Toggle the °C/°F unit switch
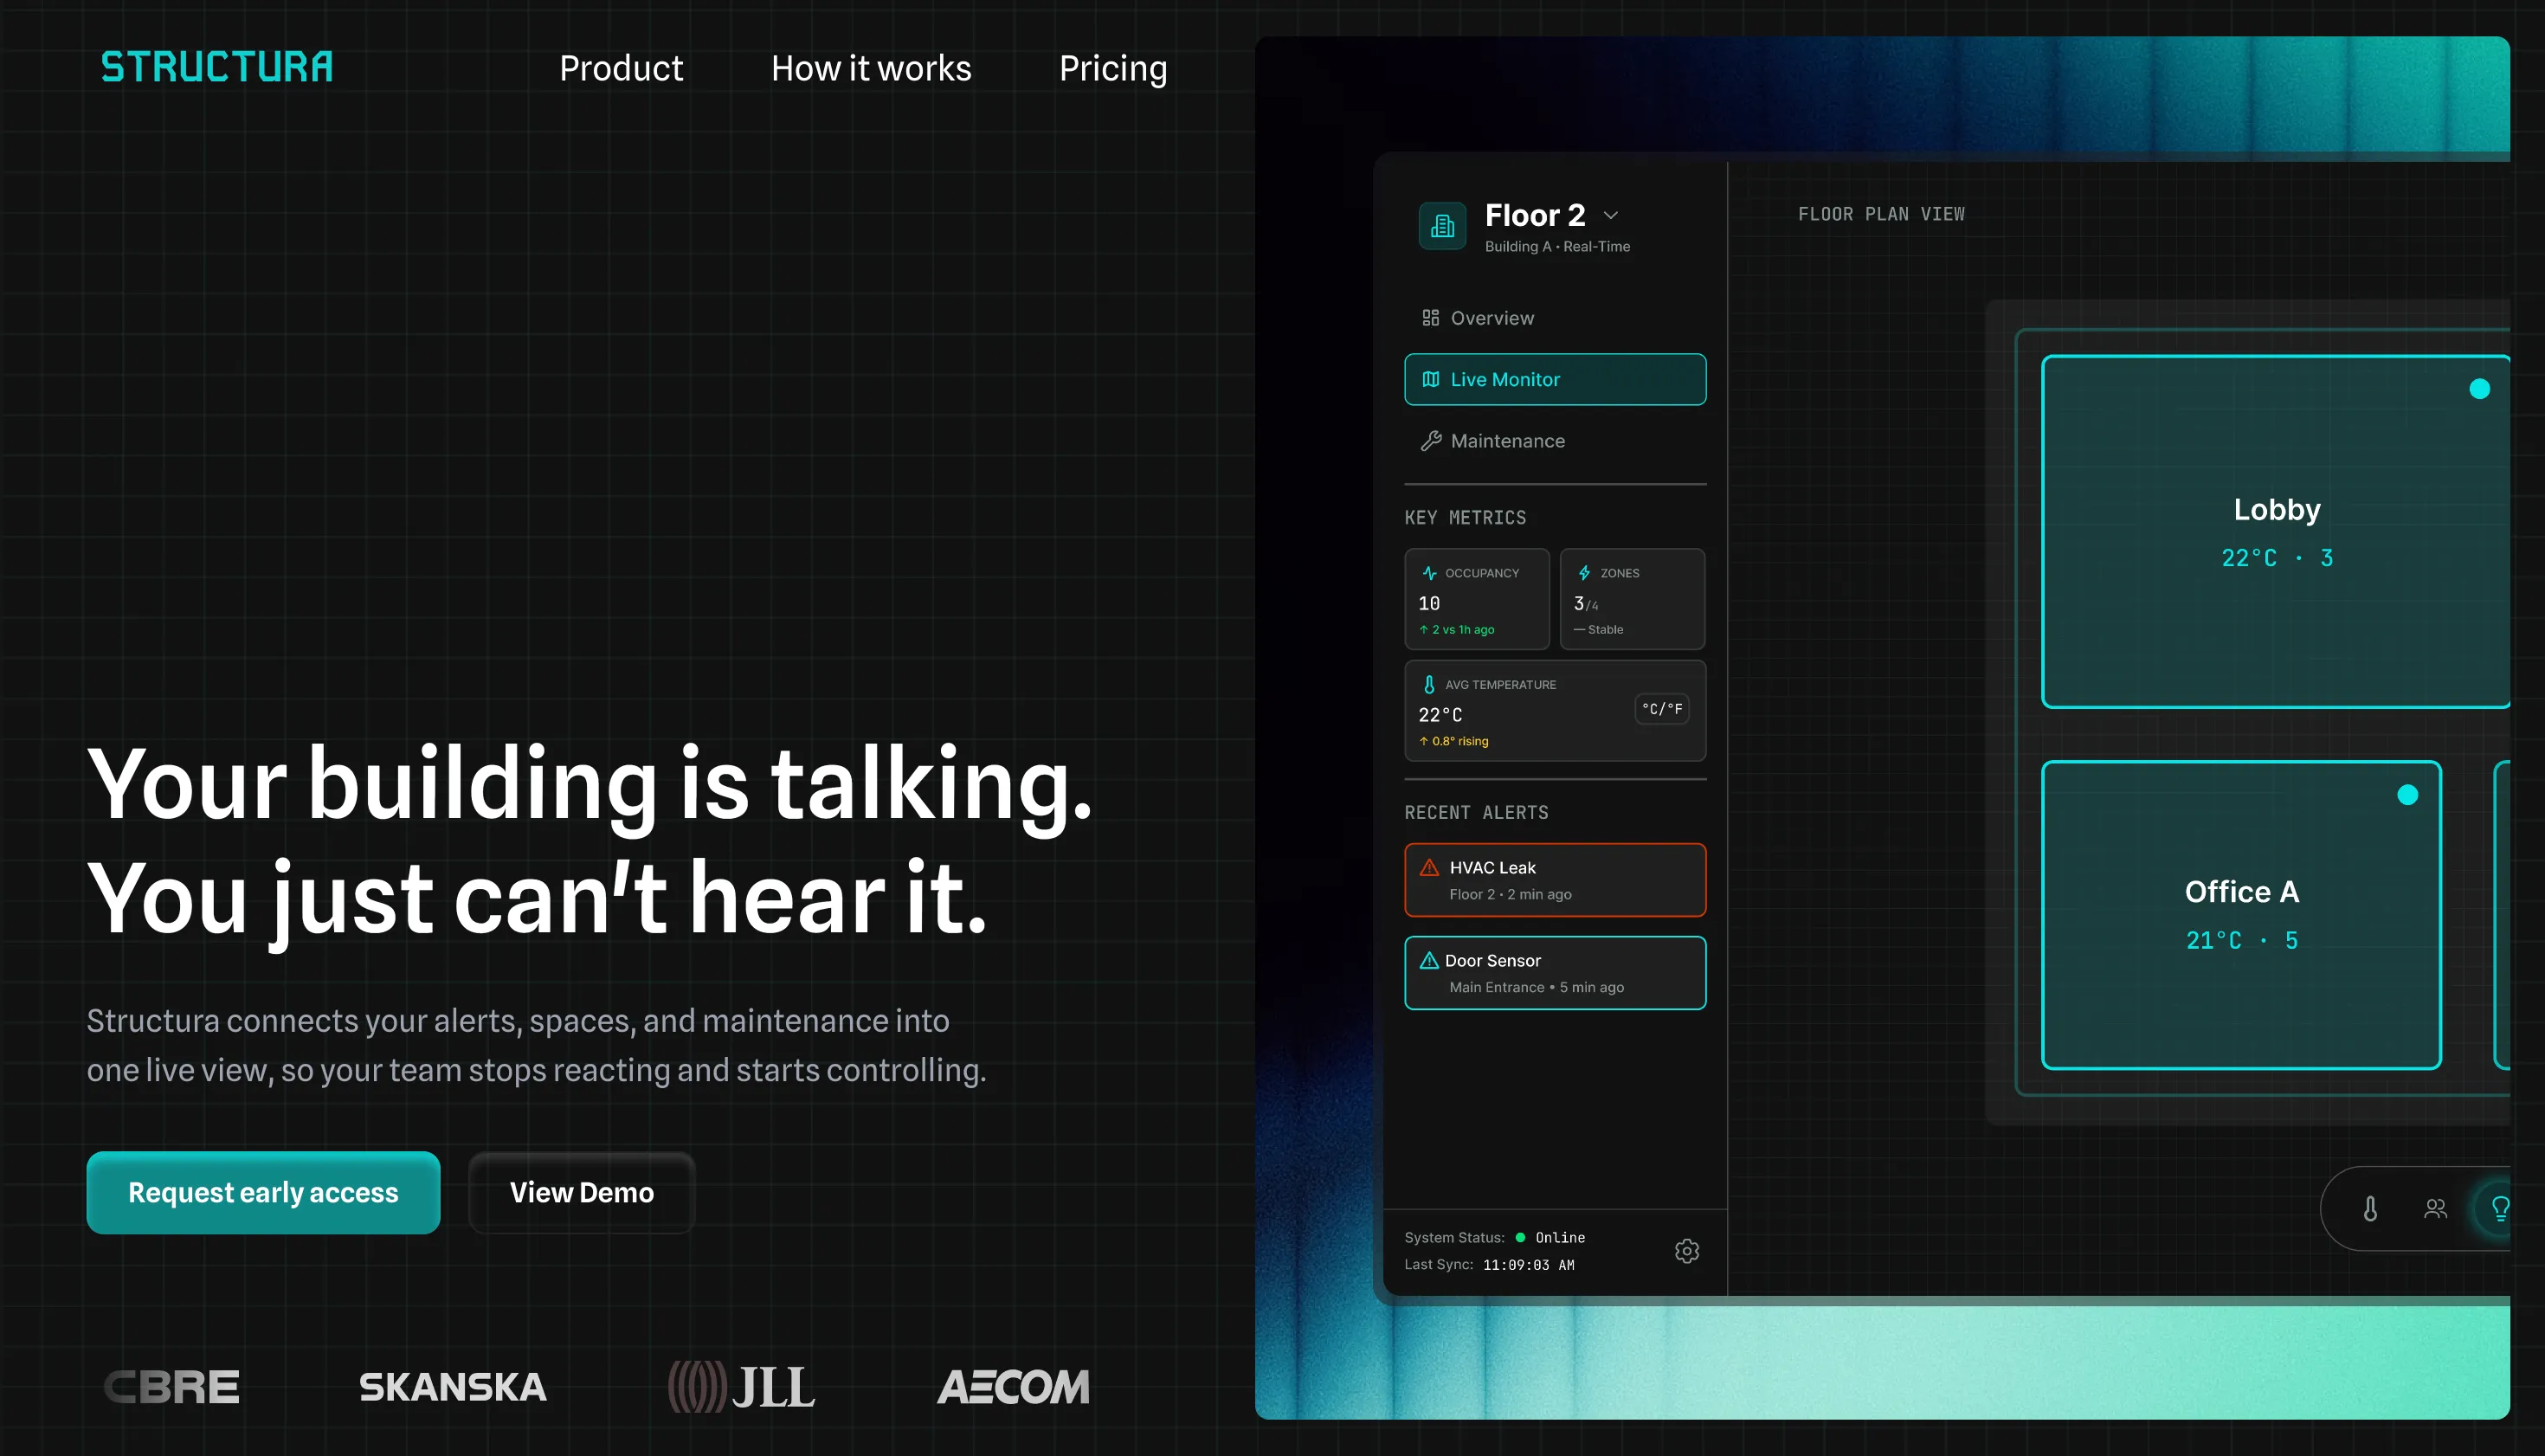 coord(1662,709)
